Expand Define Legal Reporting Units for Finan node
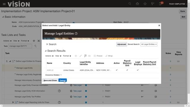The height and width of the screenshot is (107, 190). [13, 102]
